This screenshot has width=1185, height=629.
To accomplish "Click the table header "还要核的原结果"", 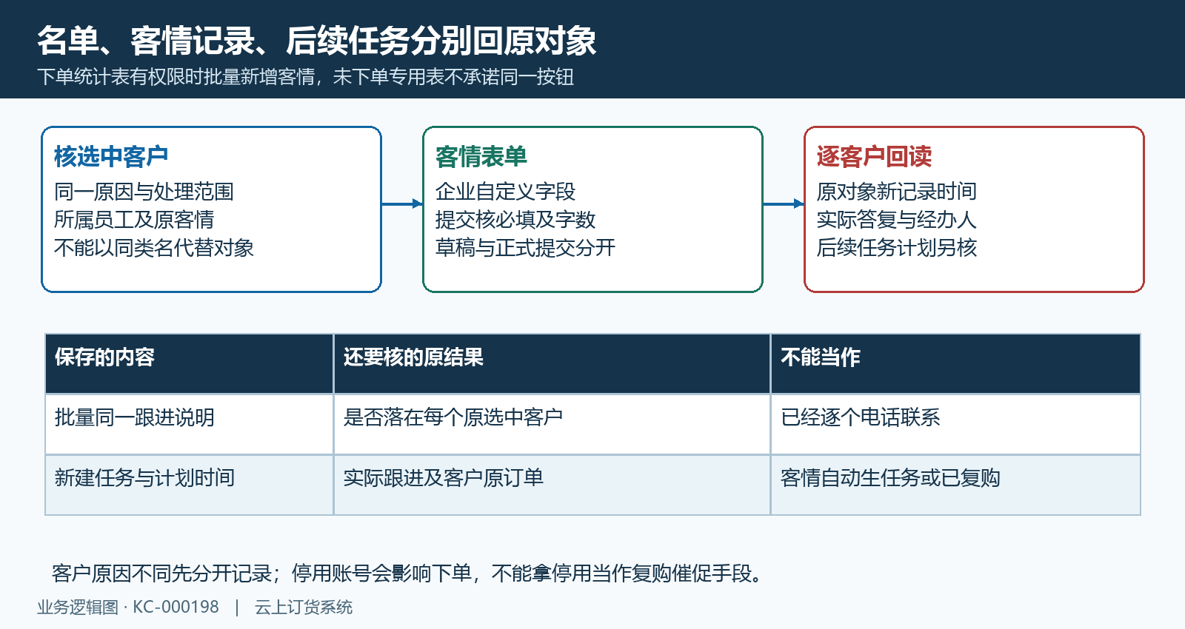I will (x=553, y=364).
